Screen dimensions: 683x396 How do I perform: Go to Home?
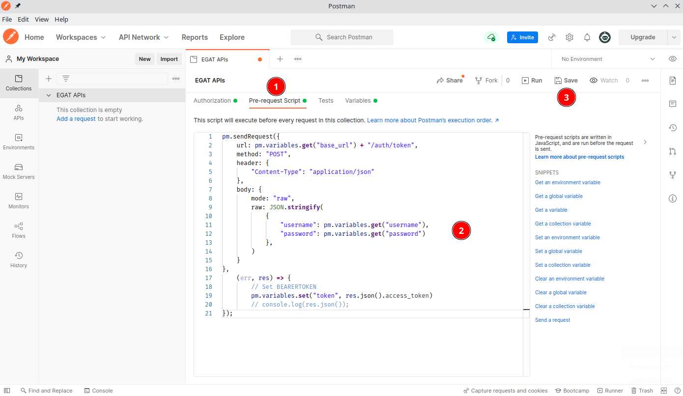pos(34,37)
